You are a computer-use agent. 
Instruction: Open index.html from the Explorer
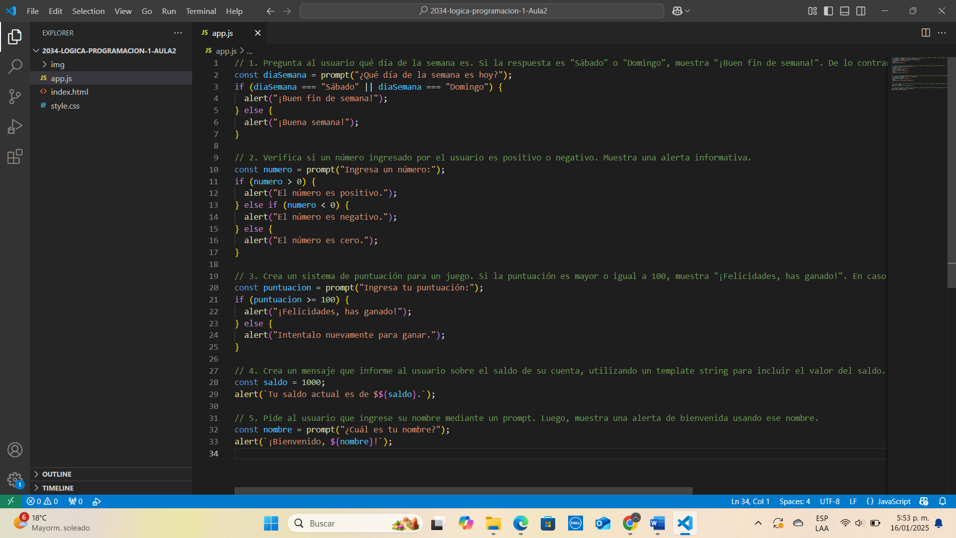tap(69, 92)
